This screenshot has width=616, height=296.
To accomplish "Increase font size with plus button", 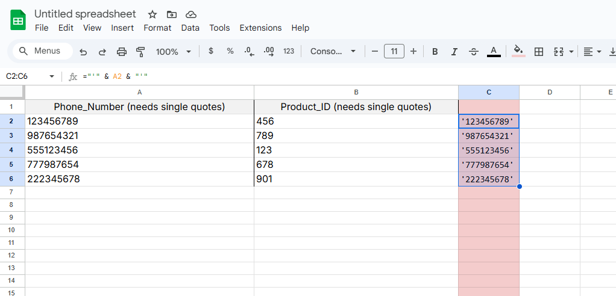I will (413, 52).
